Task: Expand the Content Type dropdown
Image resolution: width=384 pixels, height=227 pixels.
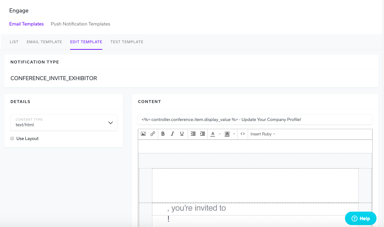Action: (64, 123)
